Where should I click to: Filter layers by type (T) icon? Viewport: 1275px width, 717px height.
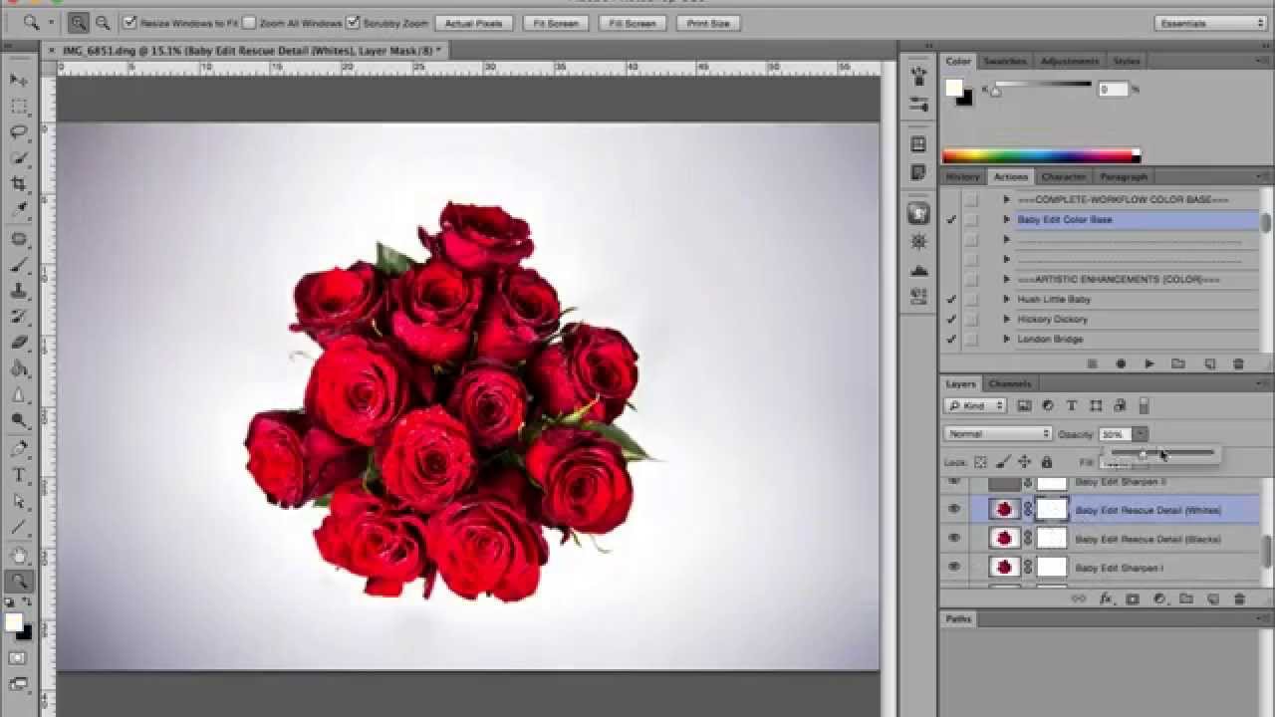pos(1072,405)
